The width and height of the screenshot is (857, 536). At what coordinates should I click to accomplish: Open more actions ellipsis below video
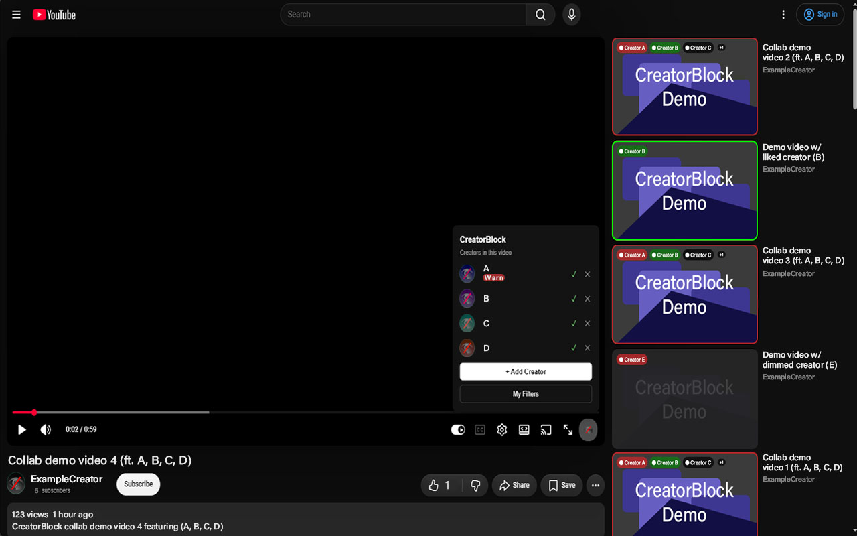coord(595,486)
